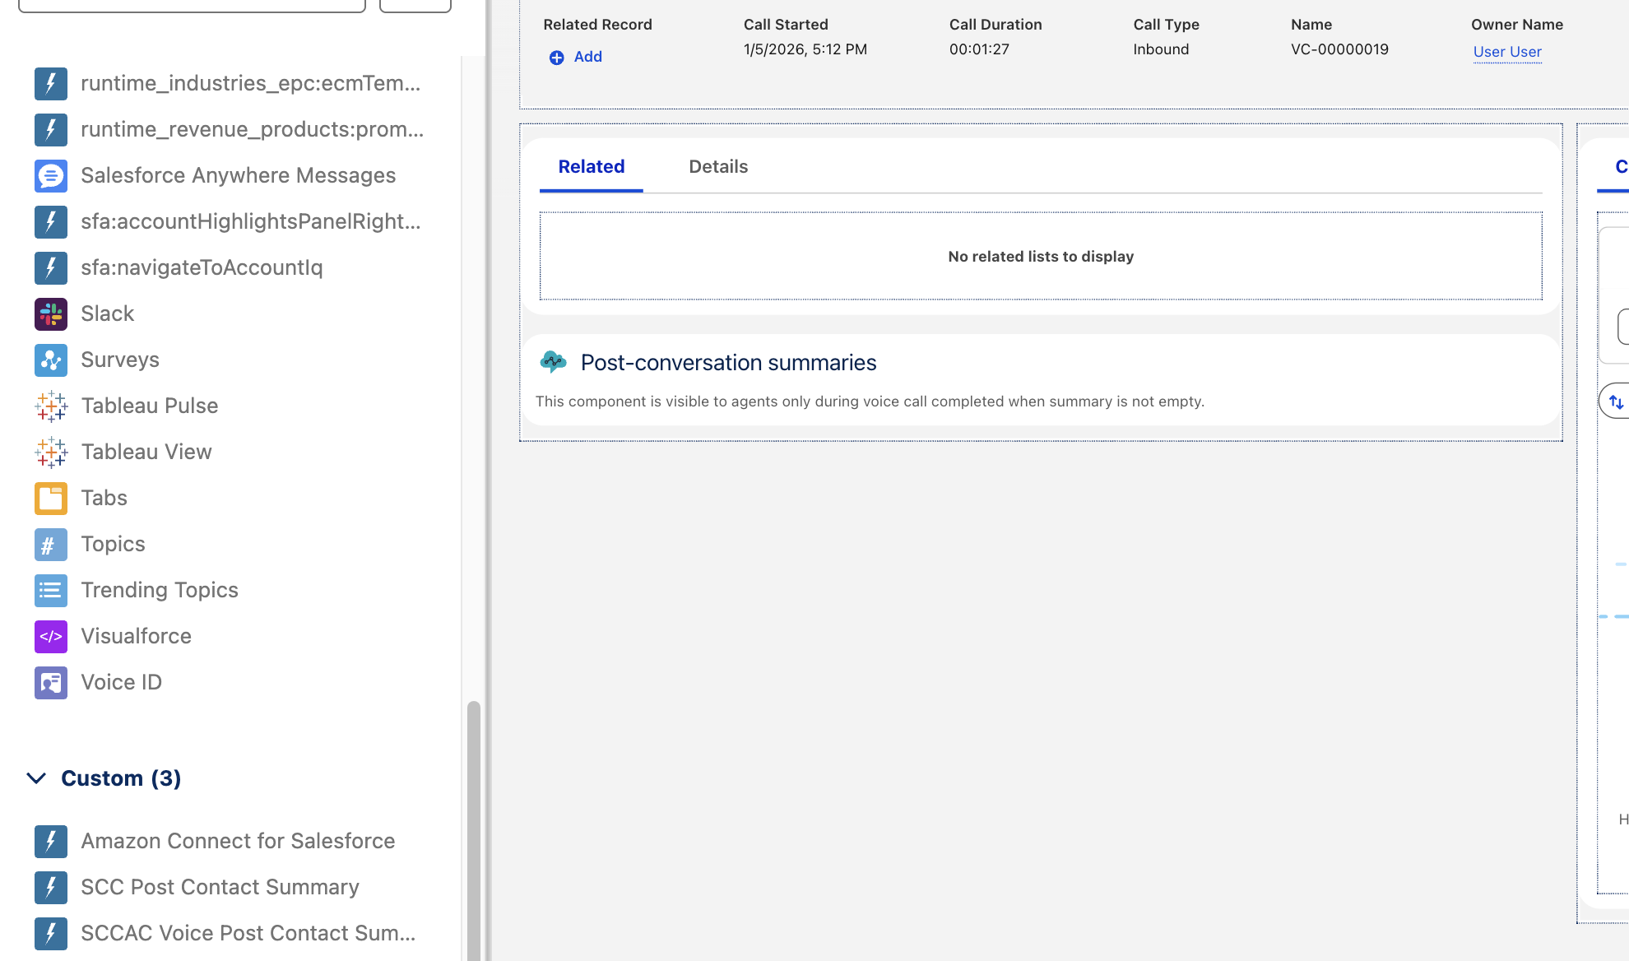
Task: Select the Voice ID icon
Action: [x=50, y=682]
